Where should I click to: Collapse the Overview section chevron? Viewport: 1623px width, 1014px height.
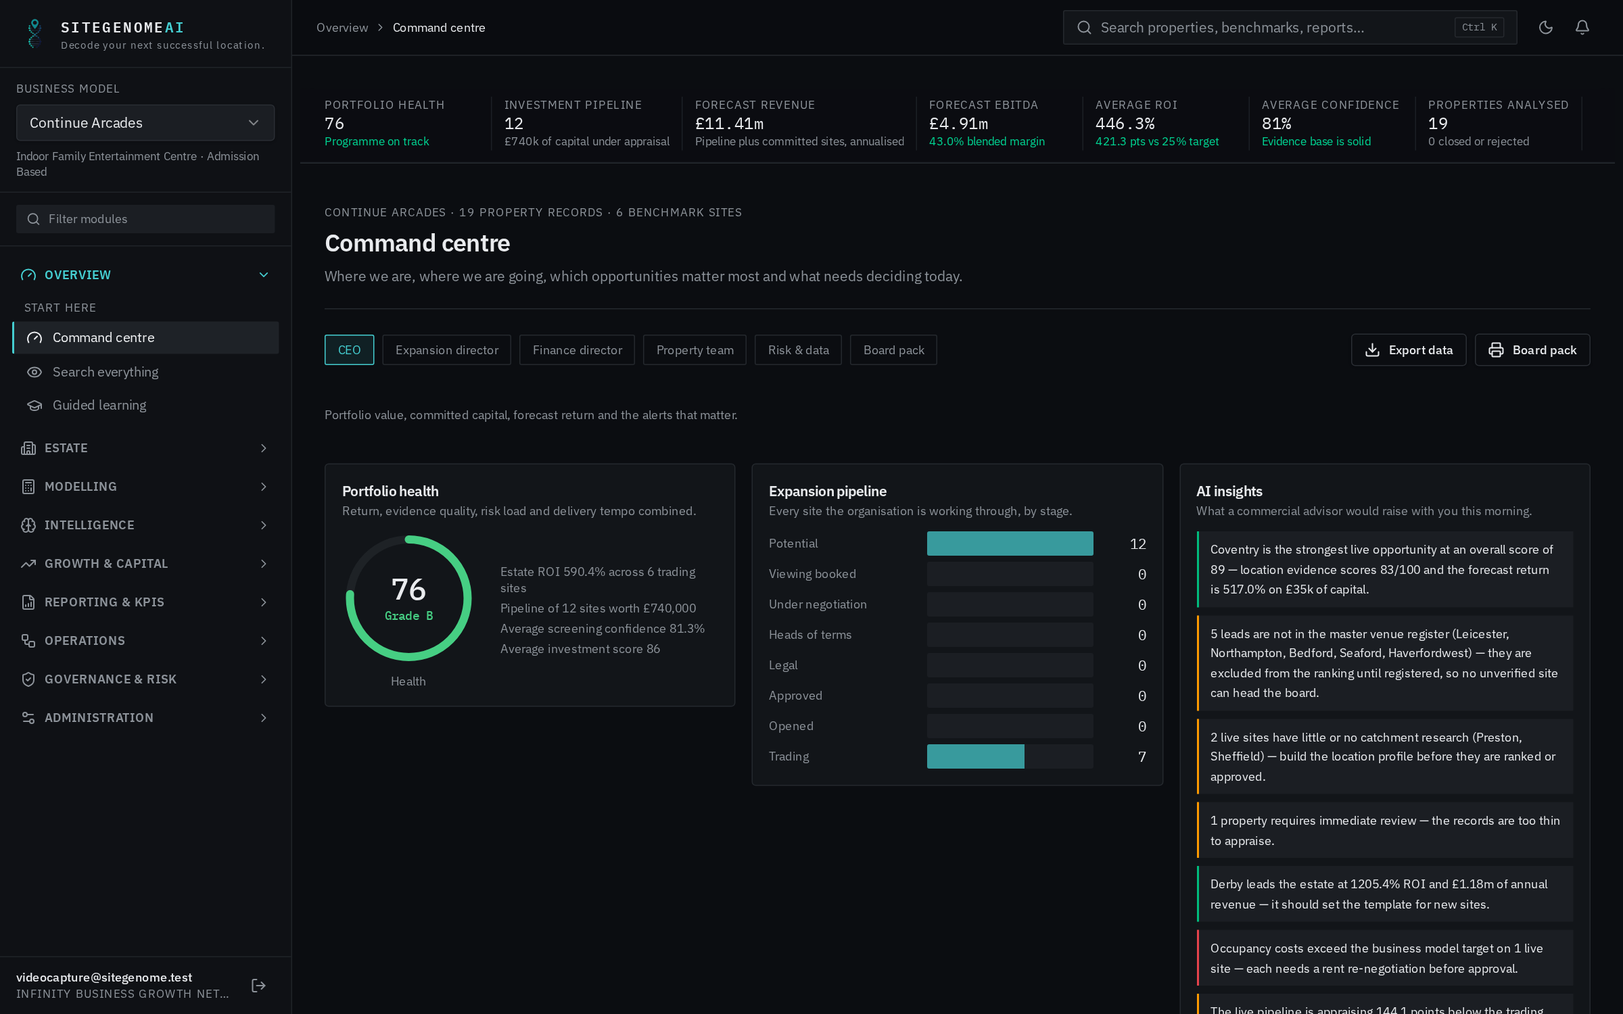click(264, 275)
